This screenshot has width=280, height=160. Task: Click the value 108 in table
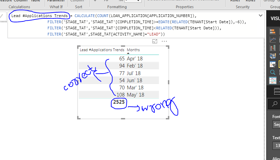pyautogui.click(x=121, y=95)
